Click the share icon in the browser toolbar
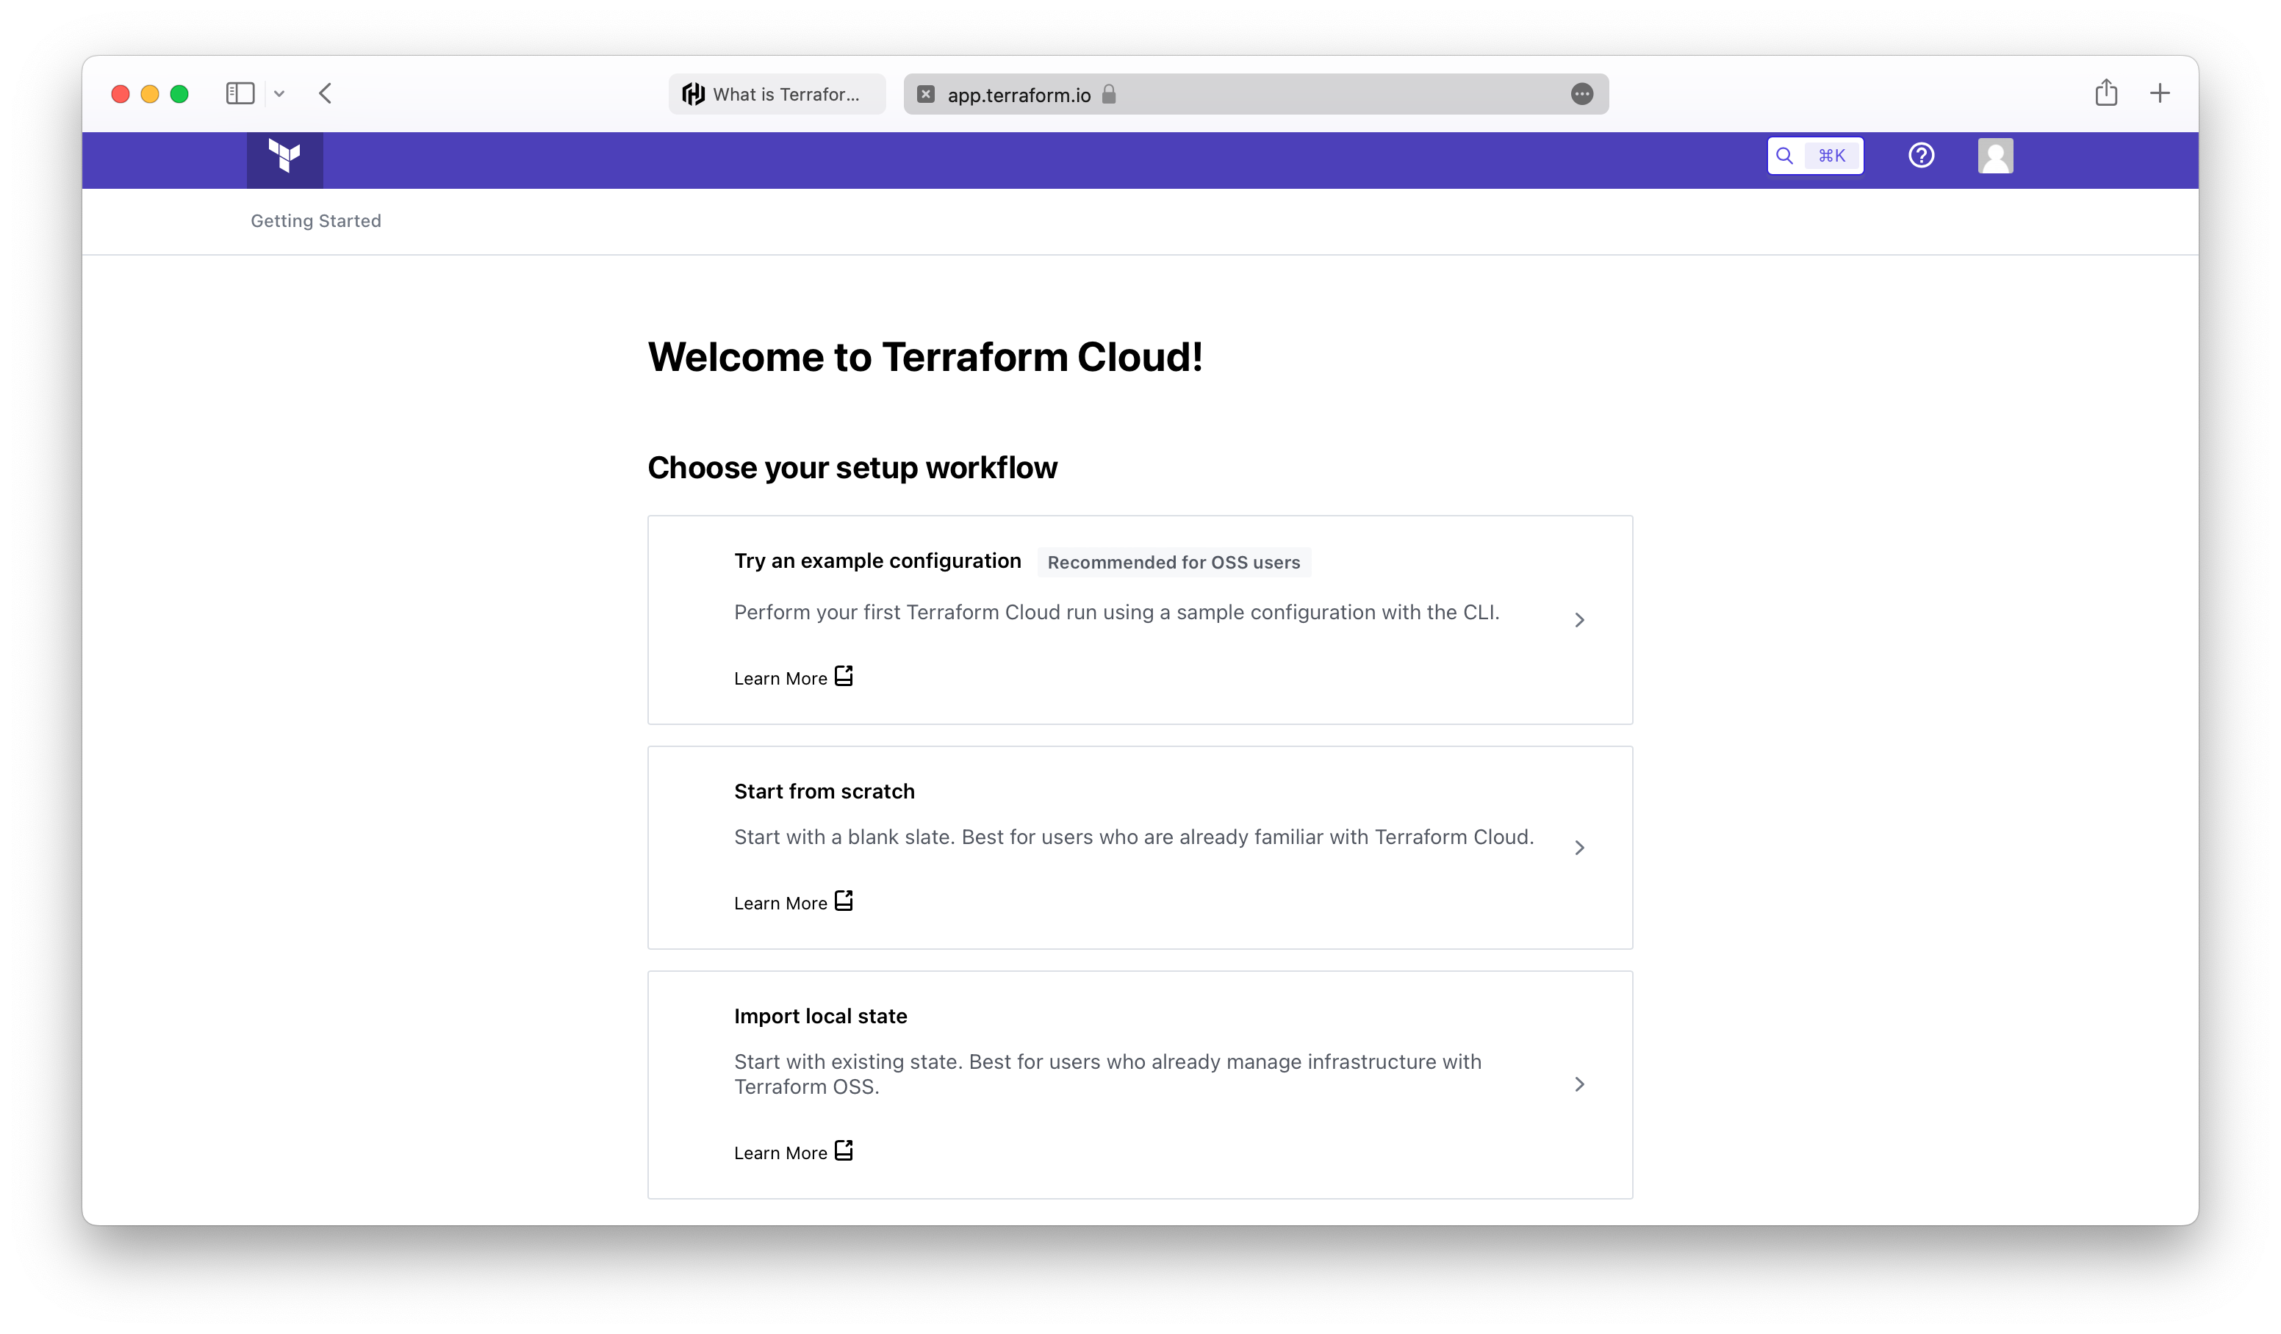The width and height of the screenshot is (2281, 1334). coord(2108,93)
